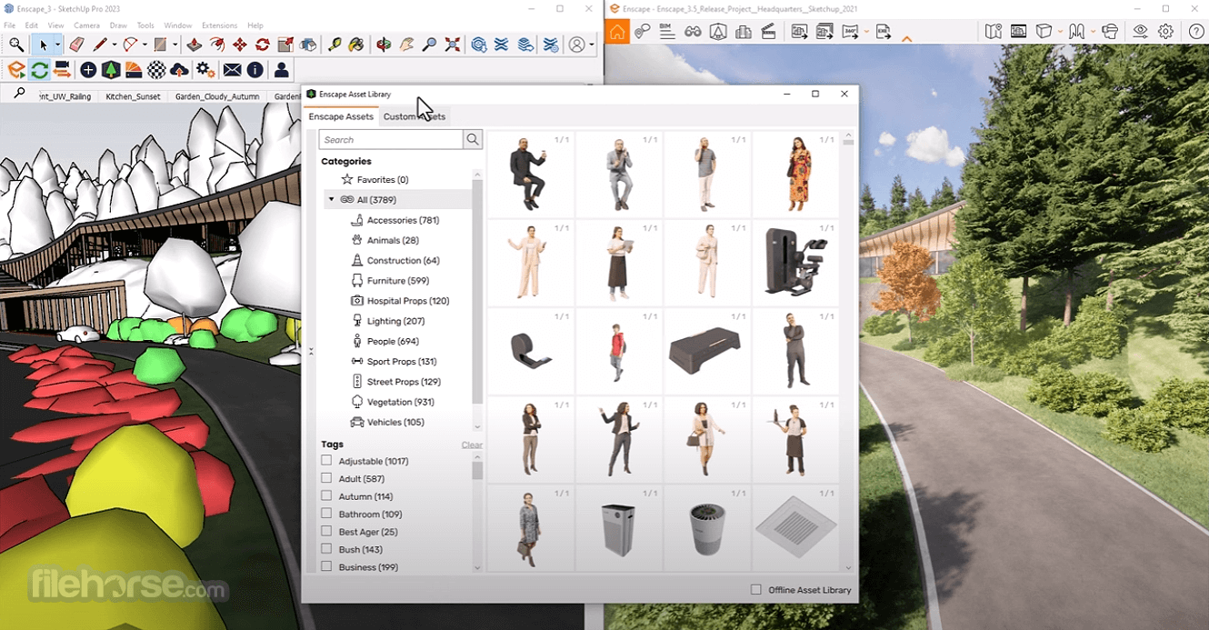The height and width of the screenshot is (630, 1209).
Task: Tick the Business (199) tag checkbox
Action: (326, 566)
